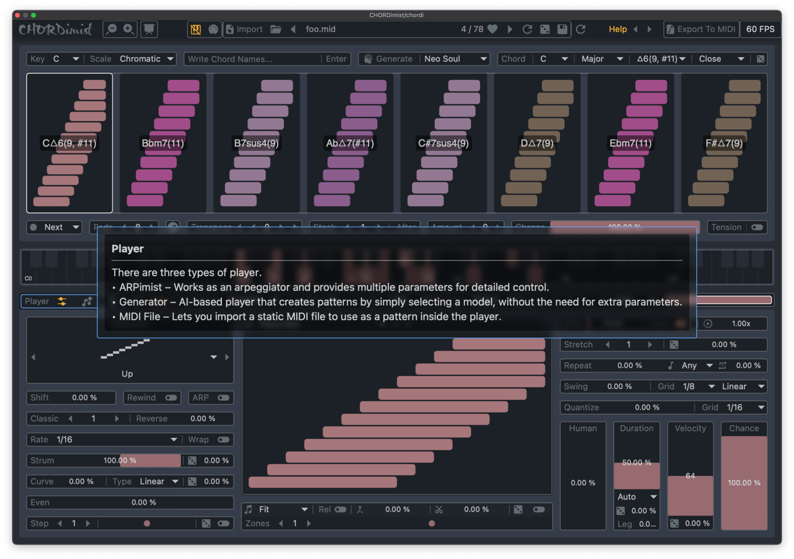The height and width of the screenshot is (559, 794).
Task: Open the Chord root C dropdown
Action: tap(553, 59)
